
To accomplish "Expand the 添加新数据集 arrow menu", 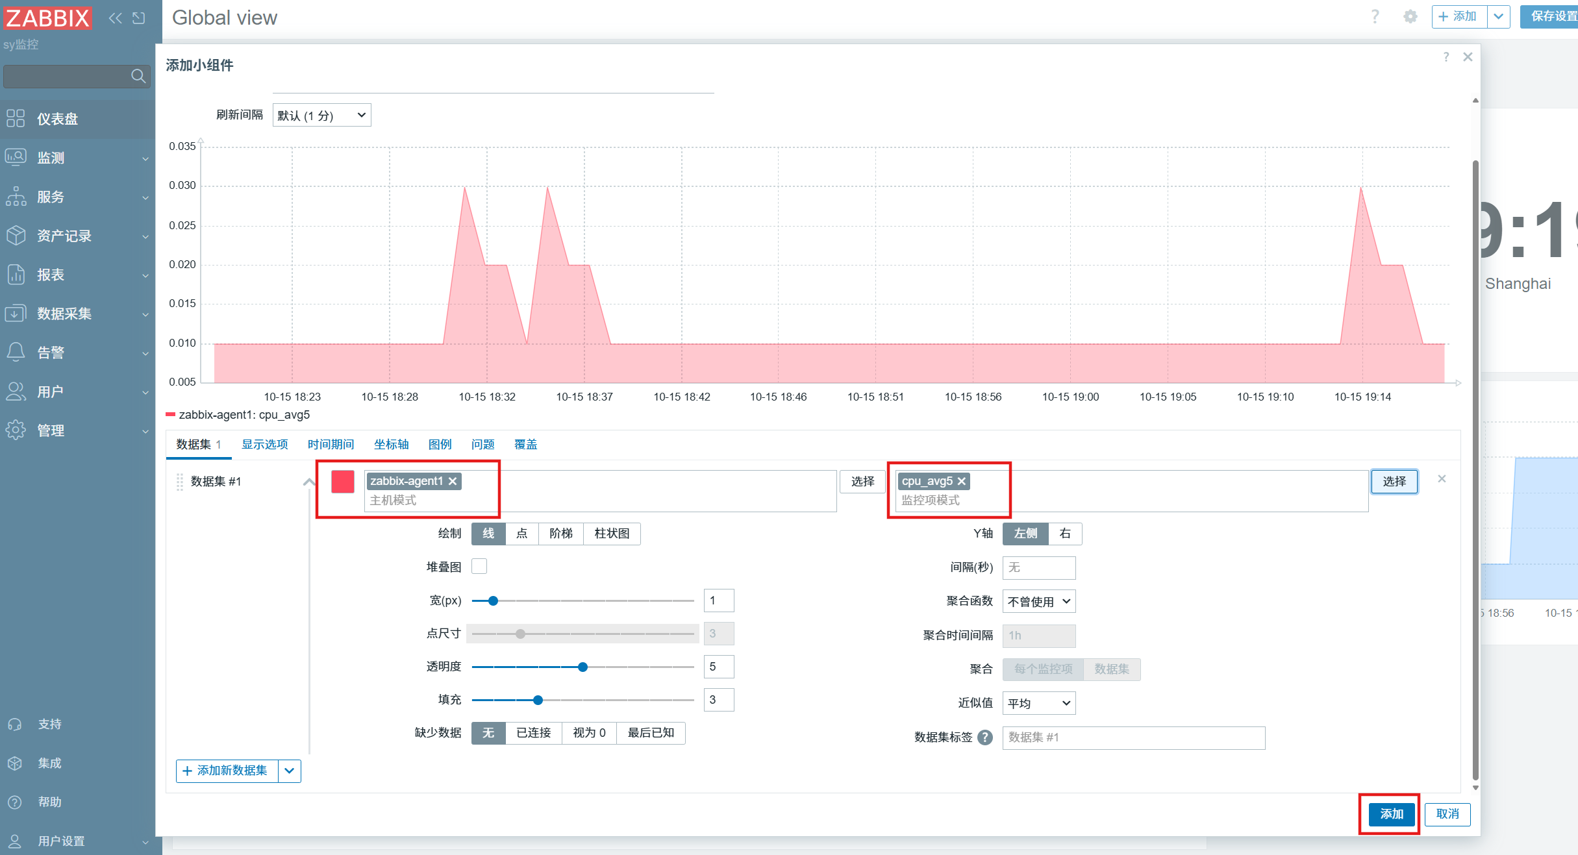I will (x=290, y=771).
